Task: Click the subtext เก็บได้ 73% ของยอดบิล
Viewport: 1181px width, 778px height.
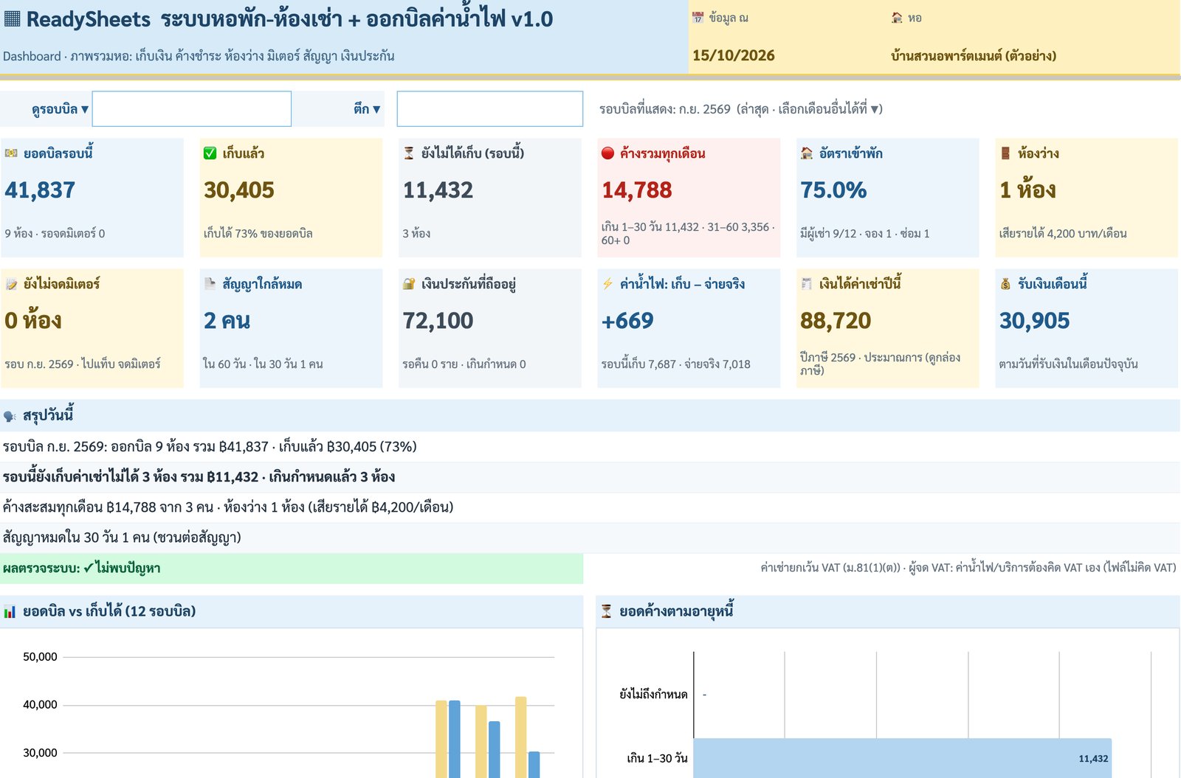Action: click(258, 234)
